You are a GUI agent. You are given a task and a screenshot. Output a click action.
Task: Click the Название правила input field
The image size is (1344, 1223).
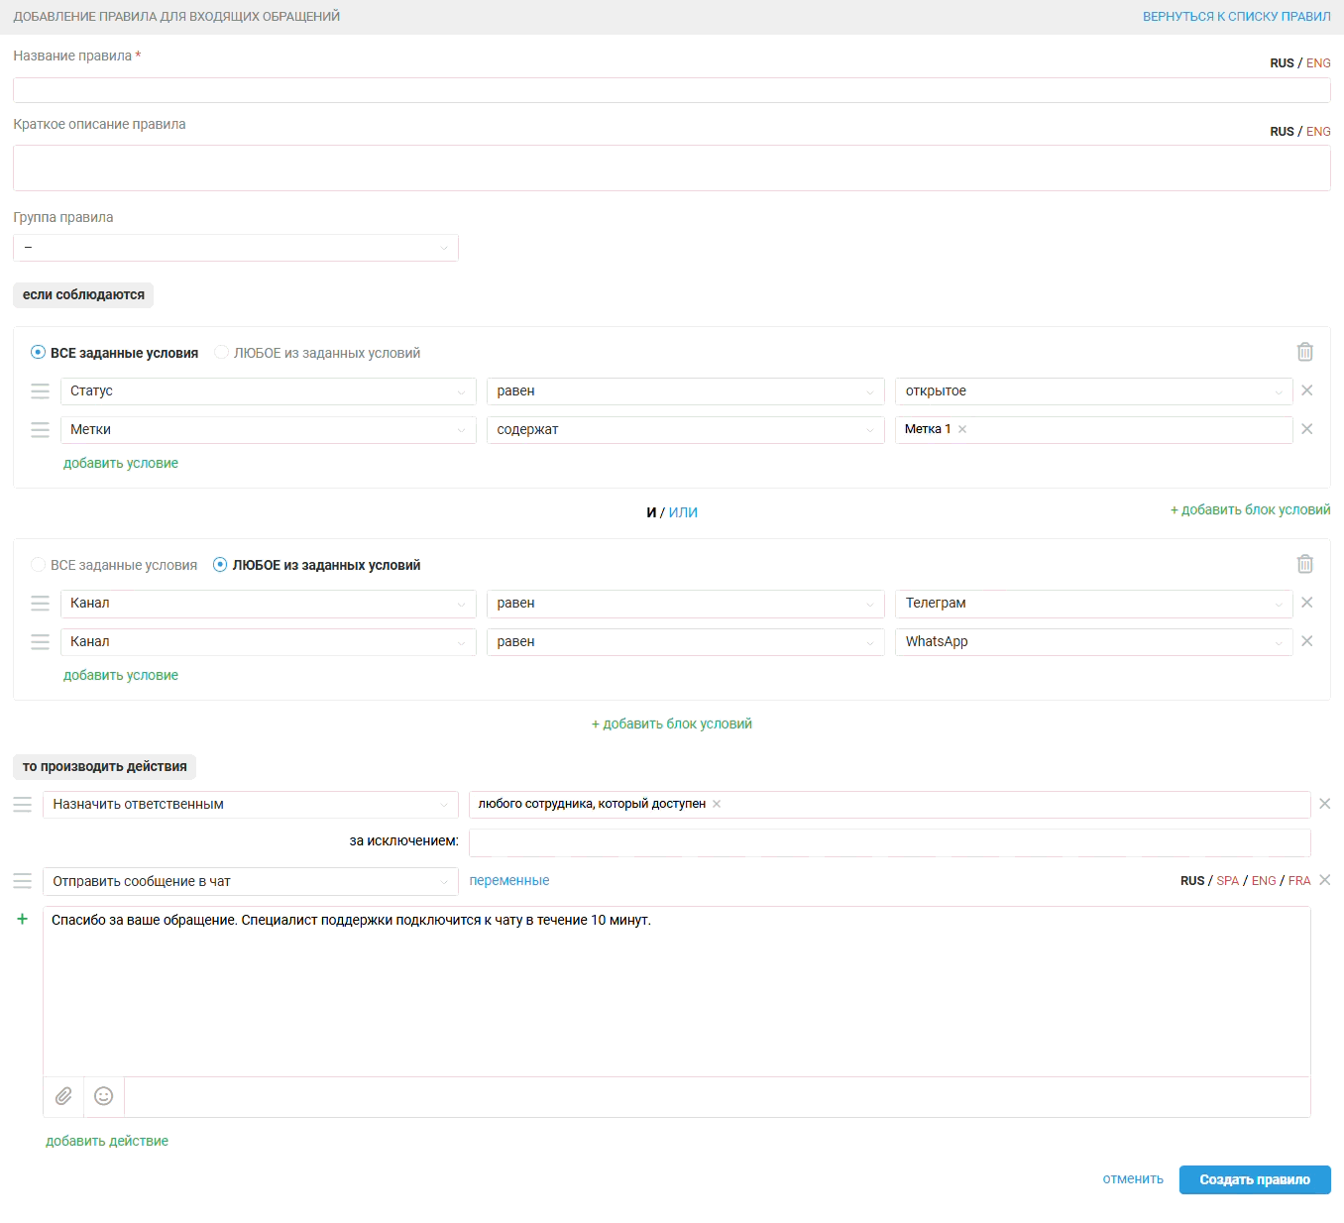pos(671,90)
